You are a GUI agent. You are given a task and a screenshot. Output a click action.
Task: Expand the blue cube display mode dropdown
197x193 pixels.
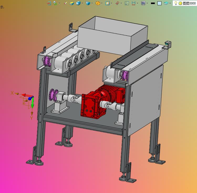(x=82, y=3)
